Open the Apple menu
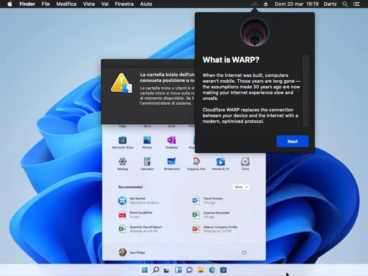 [10, 4]
